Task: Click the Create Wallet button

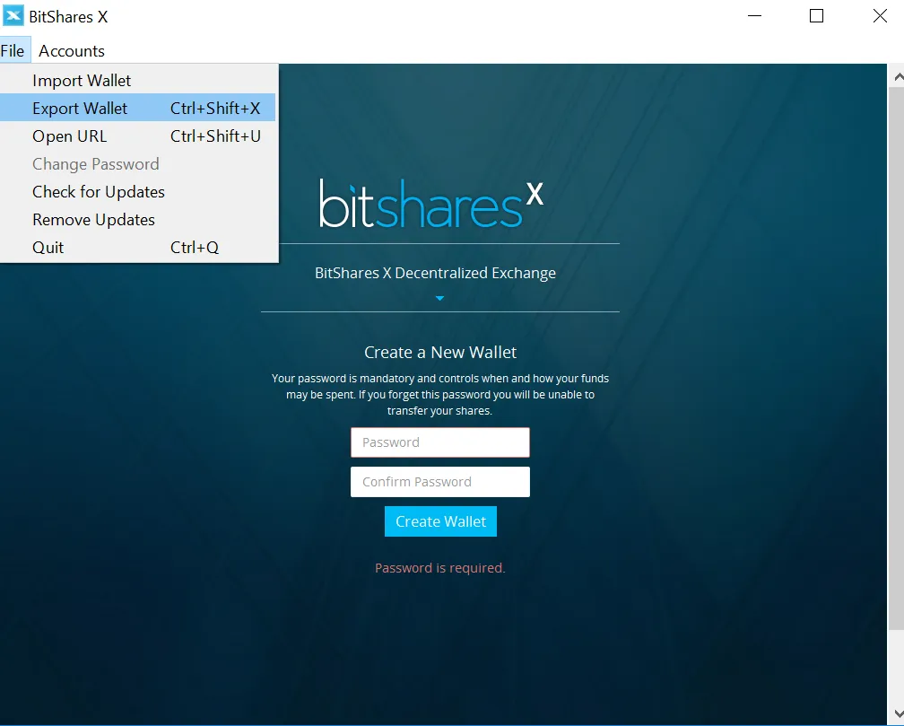Action: [x=440, y=521]
